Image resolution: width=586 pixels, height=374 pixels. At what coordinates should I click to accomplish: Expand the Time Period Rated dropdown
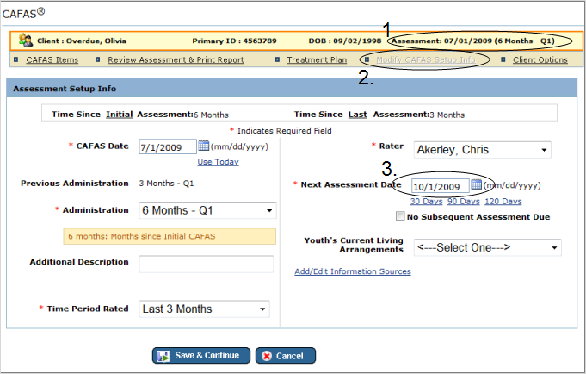point(204,309)
